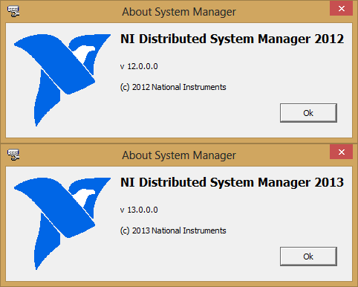Screen dimensions: 358x287
Task: Click '(c) 2012 National Instruments' copyright text
Action: point(173,87)
